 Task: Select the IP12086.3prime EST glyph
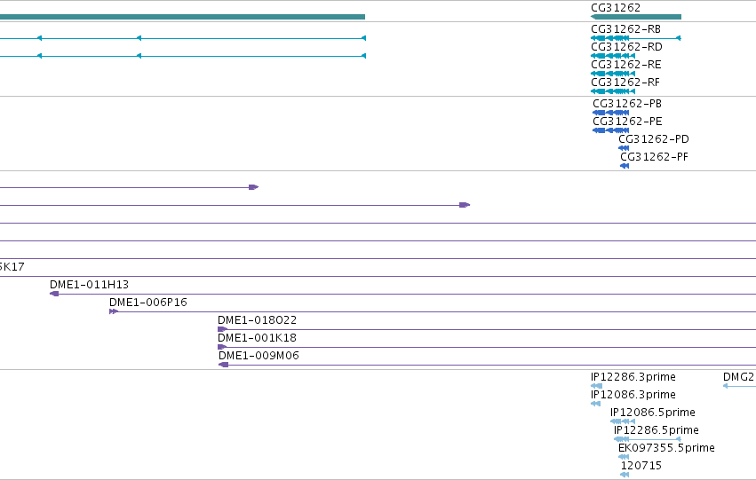(x=595, y=404)
